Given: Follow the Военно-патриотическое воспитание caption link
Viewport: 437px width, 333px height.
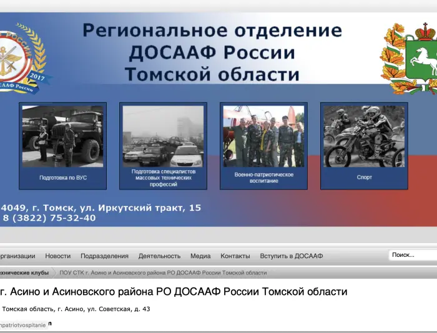Looking at the screenshot, I should point(263,178).
